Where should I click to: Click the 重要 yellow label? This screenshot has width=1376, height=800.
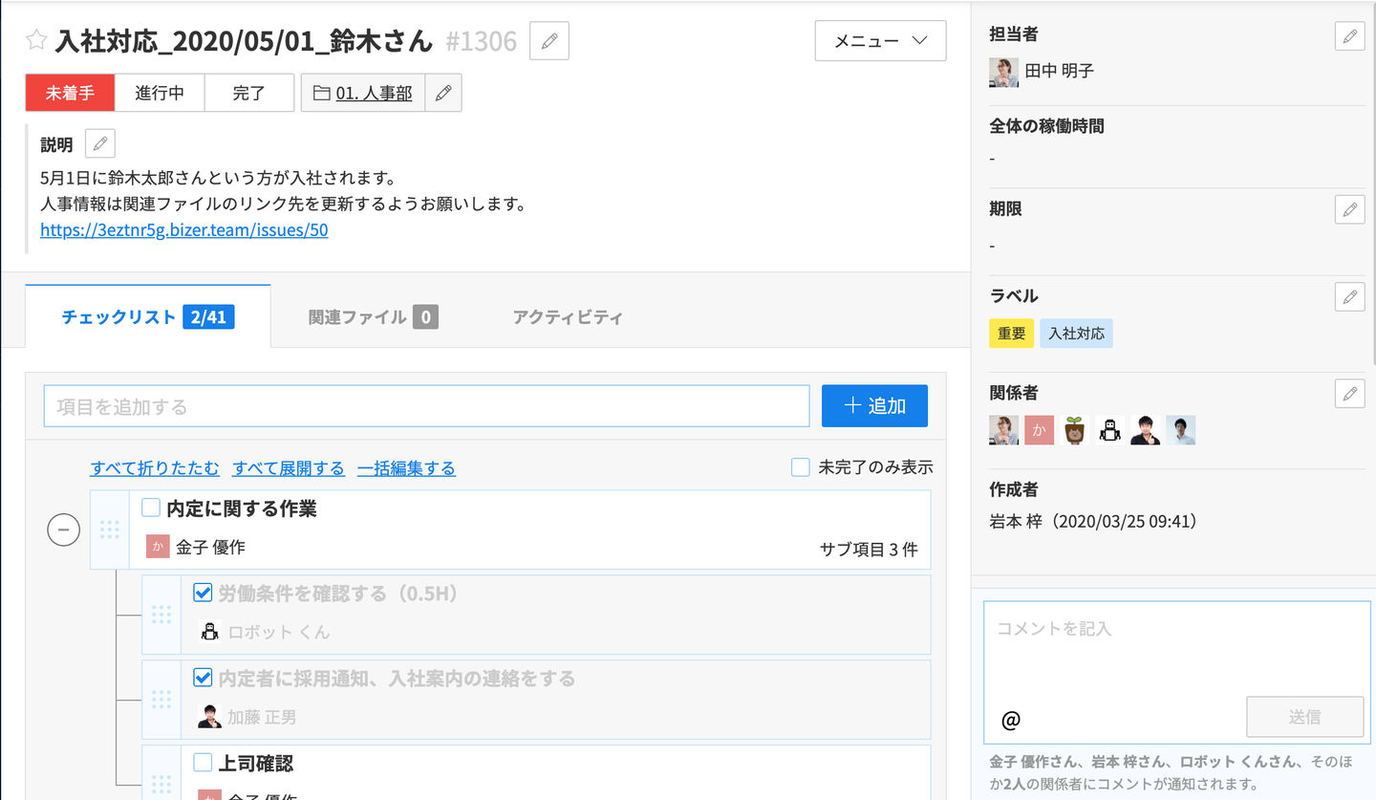[x=1011, y=334]
